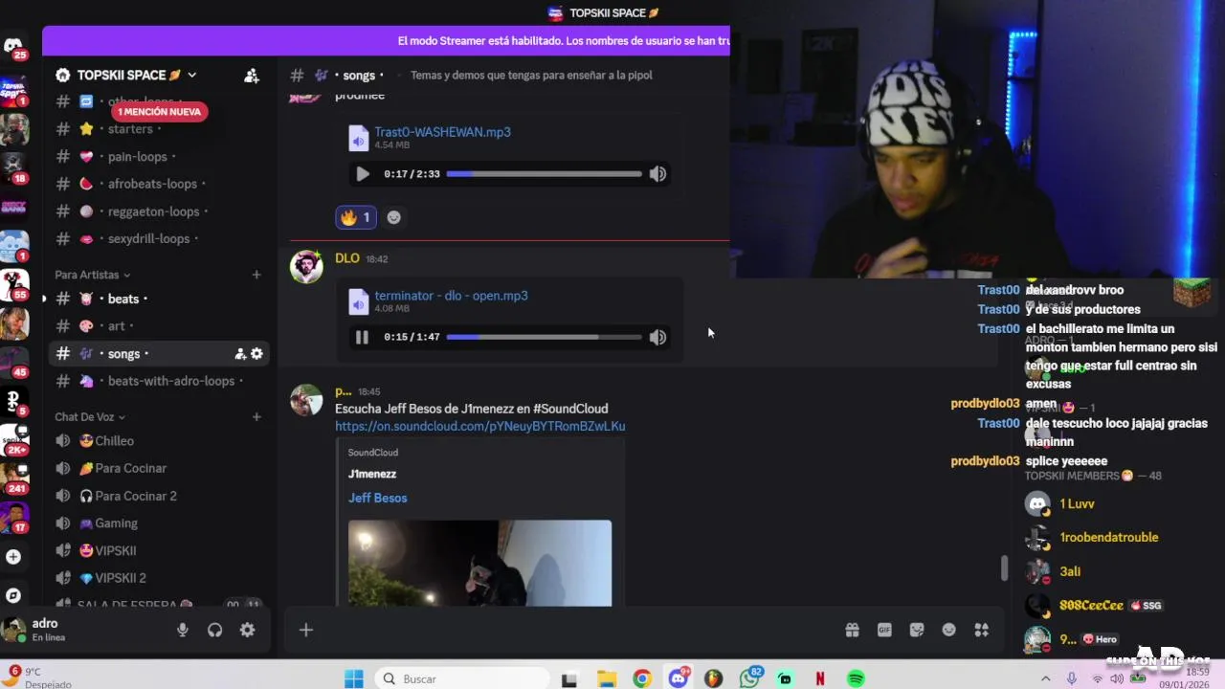Create an invite for the songs channel
This screenshot has width=1225, height=689.
tap(240, 354)
